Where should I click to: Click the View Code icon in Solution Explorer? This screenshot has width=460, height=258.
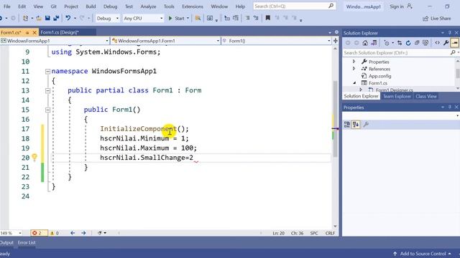438,43
